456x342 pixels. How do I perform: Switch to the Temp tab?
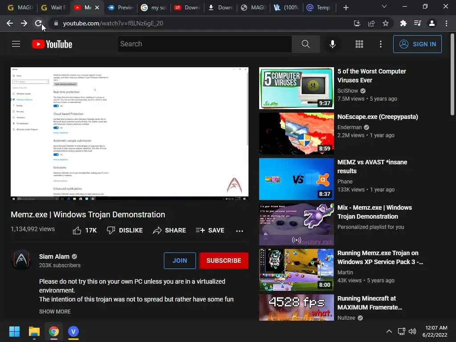319,8
